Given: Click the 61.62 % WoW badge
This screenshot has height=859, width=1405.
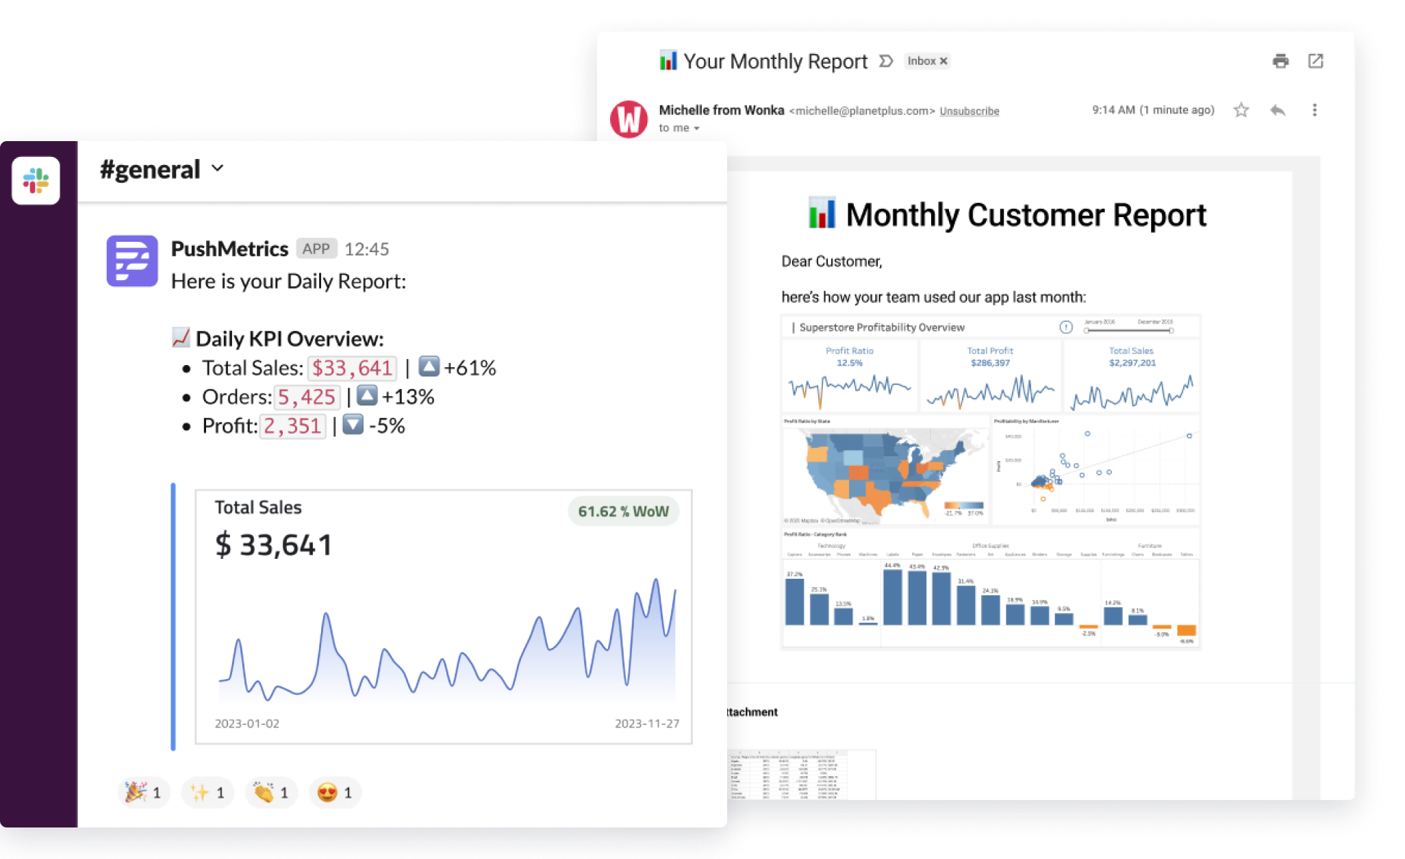Looking at the screenshot, I should (x=623, y=512).
